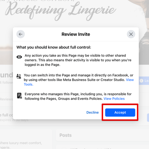Click the followers count text
The width and height of the screenshot is (149, 149).
(x=6, y=83)
